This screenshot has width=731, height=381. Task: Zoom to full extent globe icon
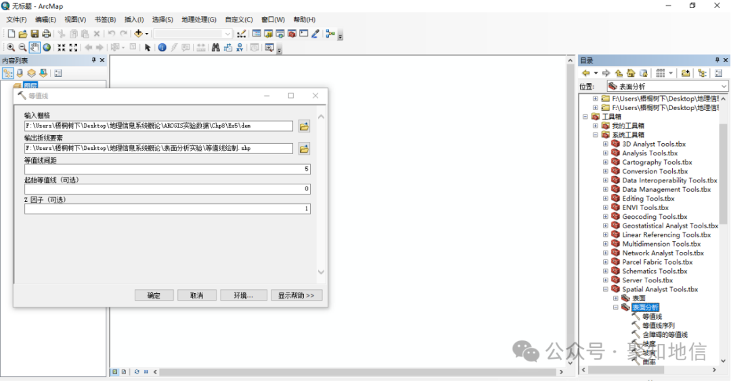point(47,47)
